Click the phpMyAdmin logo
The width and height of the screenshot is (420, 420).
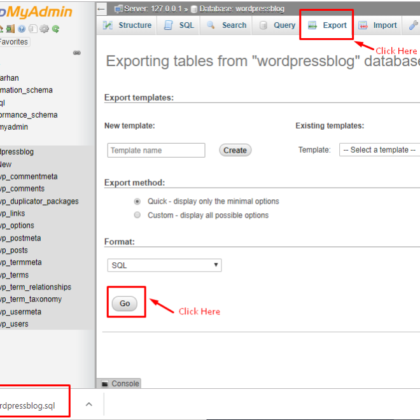[x=36, y=12]
